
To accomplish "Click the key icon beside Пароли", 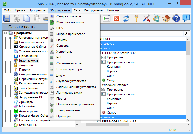I will (x=16, y=70).
